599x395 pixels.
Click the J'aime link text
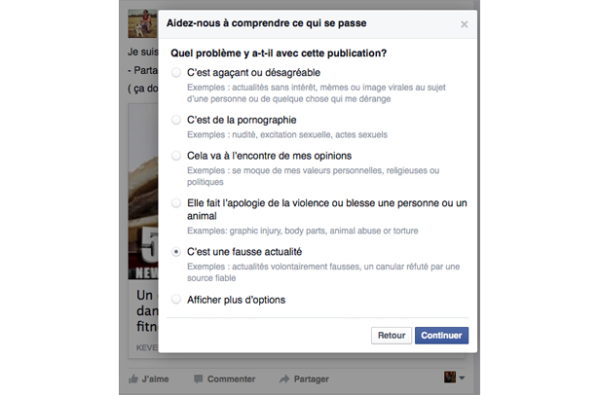pos(155,379)
